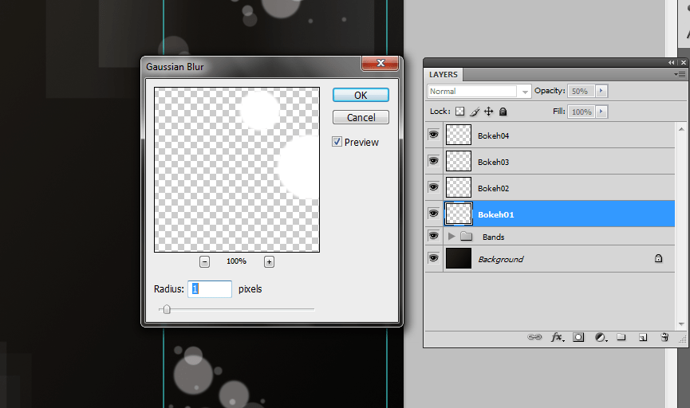This screenshot has height=408, width=690.
Task: Zoom out the Gaussian Blur preview
Action: pos(205,261)
